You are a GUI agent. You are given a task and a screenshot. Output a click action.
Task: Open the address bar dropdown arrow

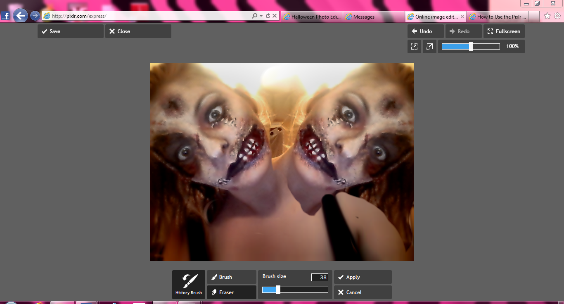pos(261,16)
